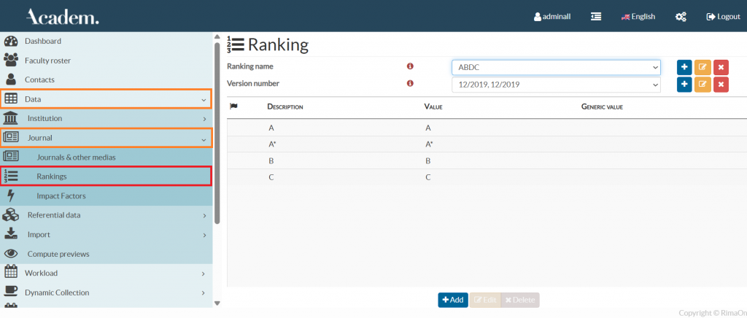Open the settings gears icon in header
Image resolution: width=747 pixels, height=318 pixels.
(681, 17)
